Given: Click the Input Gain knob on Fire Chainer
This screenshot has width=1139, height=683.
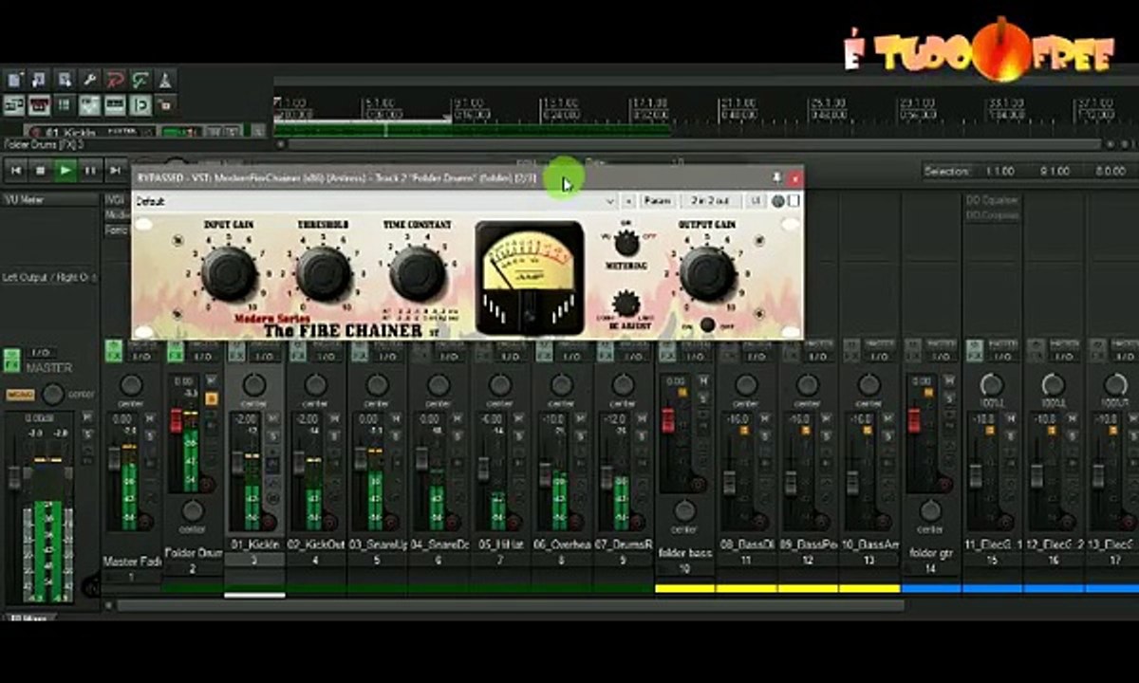Looking at the screenshot, I should point(229,273).
